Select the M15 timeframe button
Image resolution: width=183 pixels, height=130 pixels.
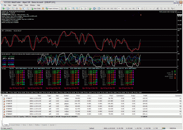(112, 9)
